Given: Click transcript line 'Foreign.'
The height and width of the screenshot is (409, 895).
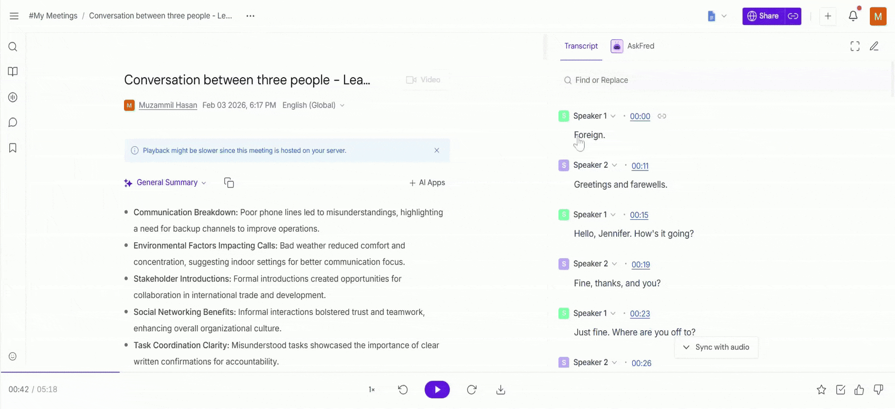Looking at the screenshot, I should click(x=590, y=135).
